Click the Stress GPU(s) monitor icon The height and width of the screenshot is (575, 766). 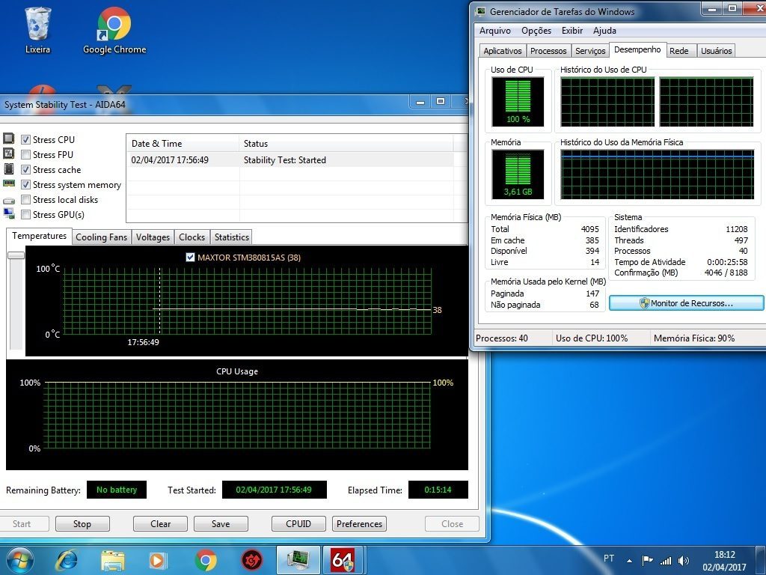9,213
